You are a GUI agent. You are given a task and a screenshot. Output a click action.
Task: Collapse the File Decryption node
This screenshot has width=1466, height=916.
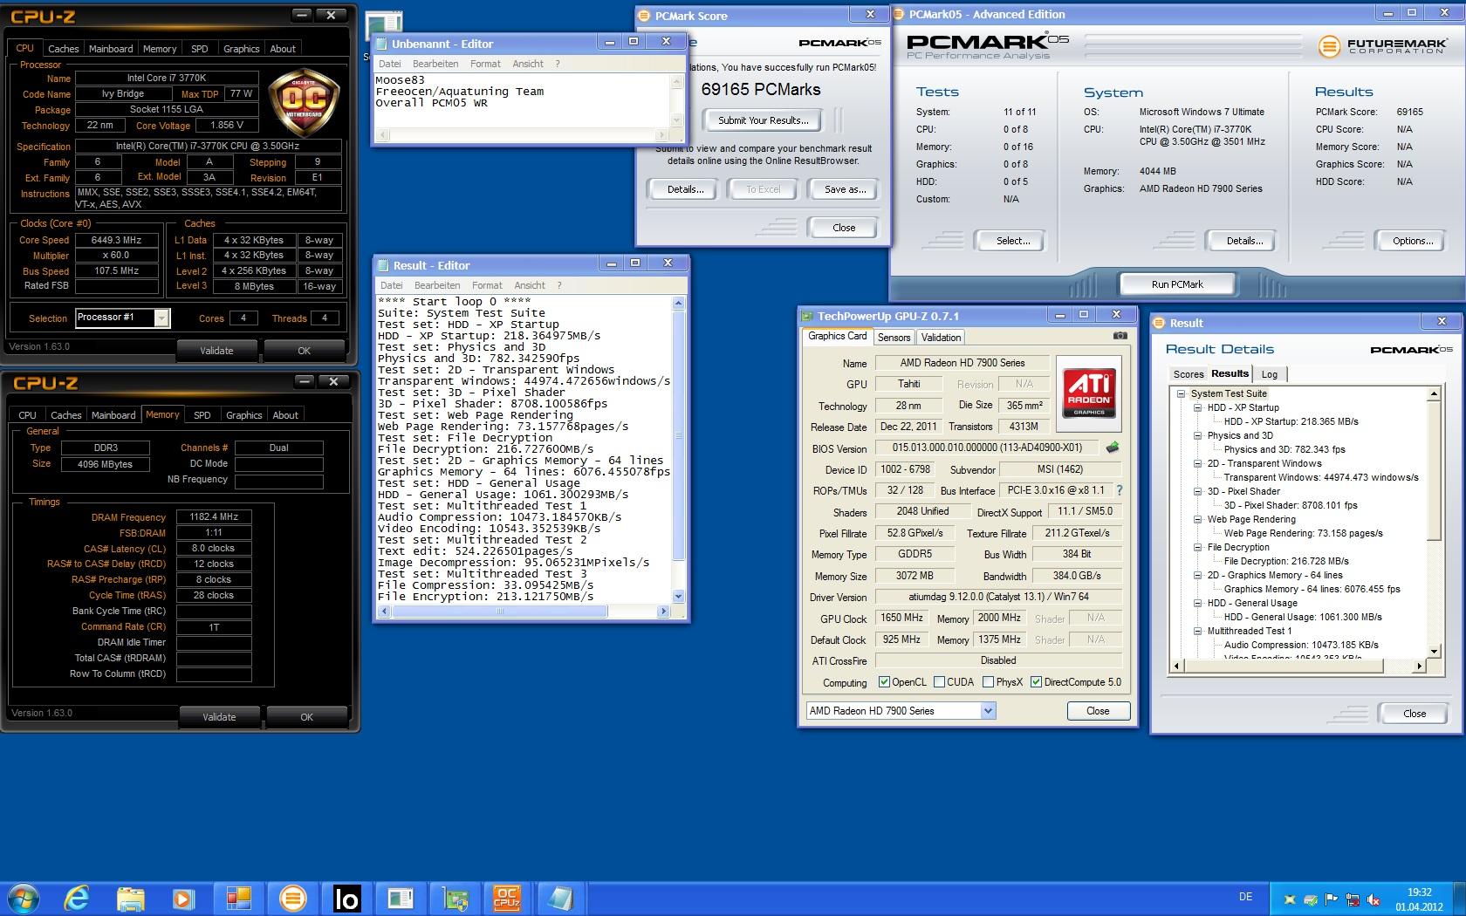pos(1197,547)
